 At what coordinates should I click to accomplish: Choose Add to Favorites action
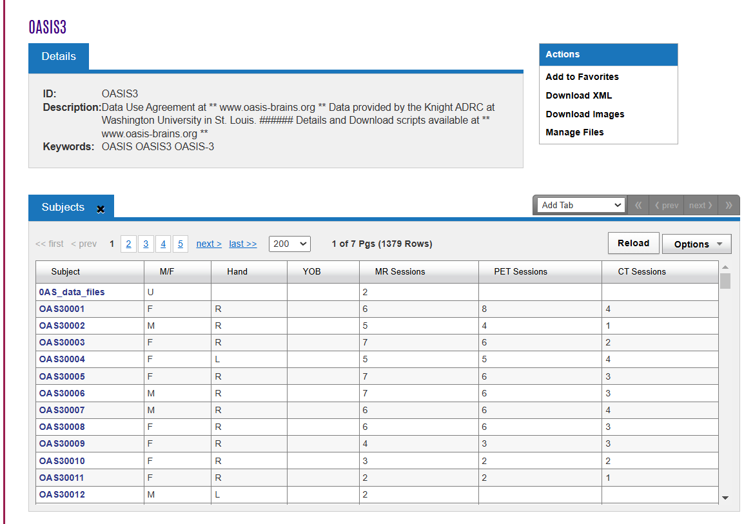pos(582,77)
